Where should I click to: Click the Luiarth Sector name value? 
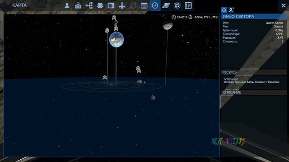tap(274, 23)
